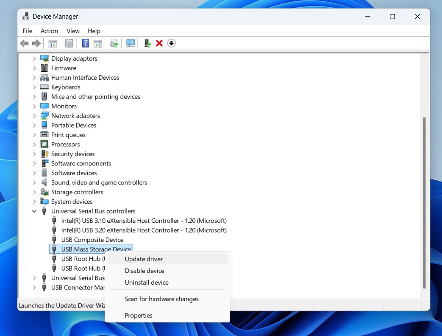Maximize the Device Manager window

click(x=392, y=17)
